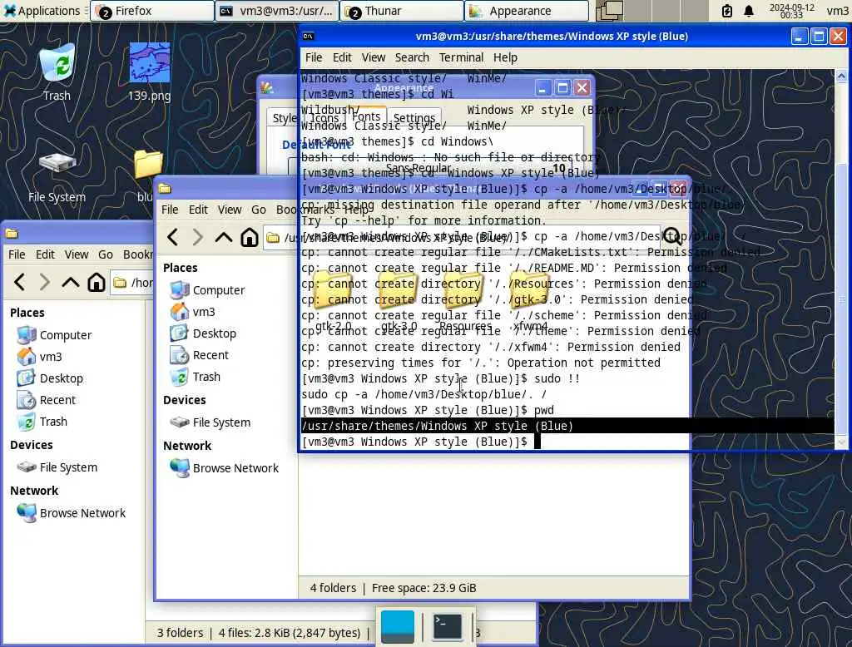852x647 pixels.
Task: Select the 139.png desktop thumbnail
Action: pyautogui.click(x=150, y=72)
